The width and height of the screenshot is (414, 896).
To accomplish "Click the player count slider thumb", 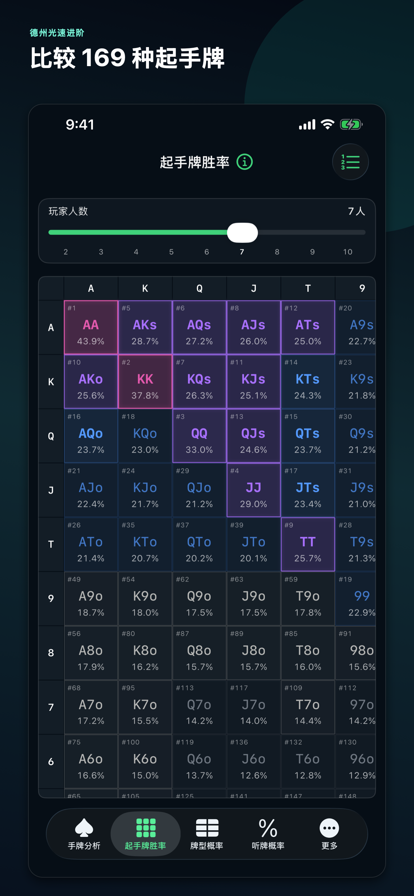I will [x=242, y=233].
